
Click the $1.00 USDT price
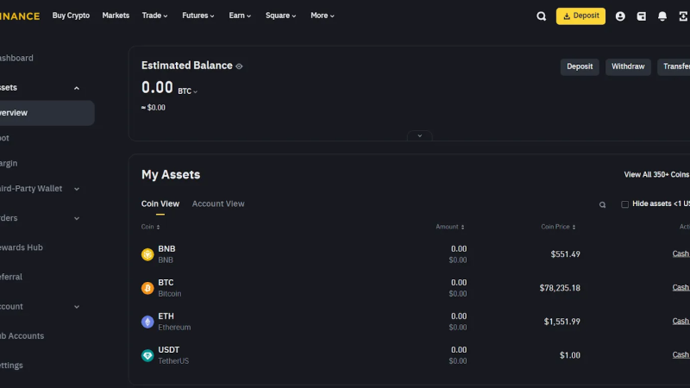570,355
